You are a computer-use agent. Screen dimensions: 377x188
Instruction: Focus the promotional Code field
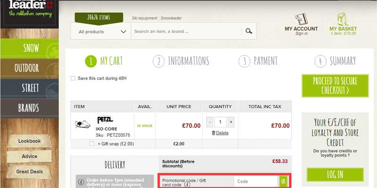(256, 181)
